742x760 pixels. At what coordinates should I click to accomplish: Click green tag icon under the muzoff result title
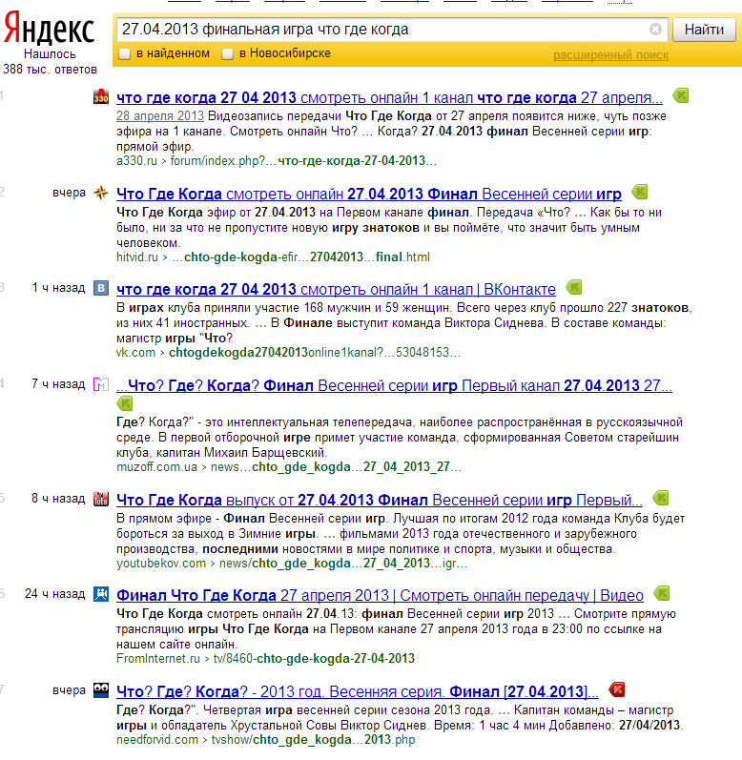(125, 403)
